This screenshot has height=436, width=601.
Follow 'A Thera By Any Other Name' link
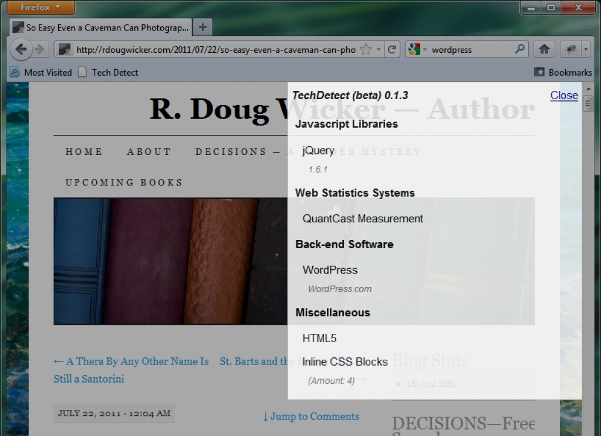coord(131,370)
